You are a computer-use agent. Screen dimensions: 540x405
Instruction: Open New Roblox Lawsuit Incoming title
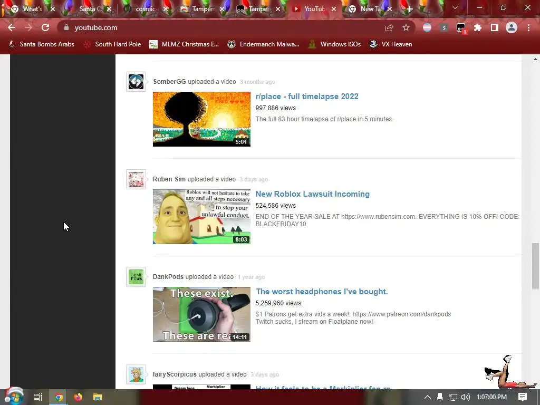pyautogui.click(x=312, y=194)
